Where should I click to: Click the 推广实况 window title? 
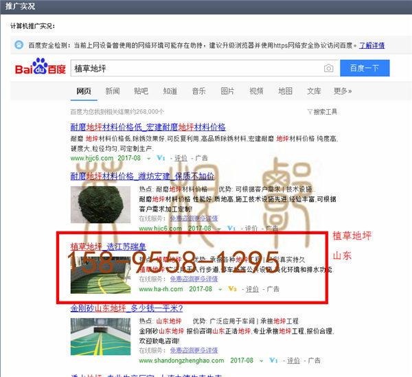20,5
